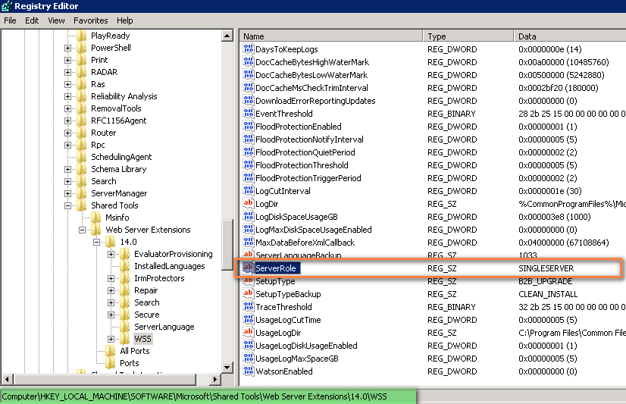Click the SetupTypeBackup string value icon
This screenshot has width=626, height=404.
tap(249, 294)
